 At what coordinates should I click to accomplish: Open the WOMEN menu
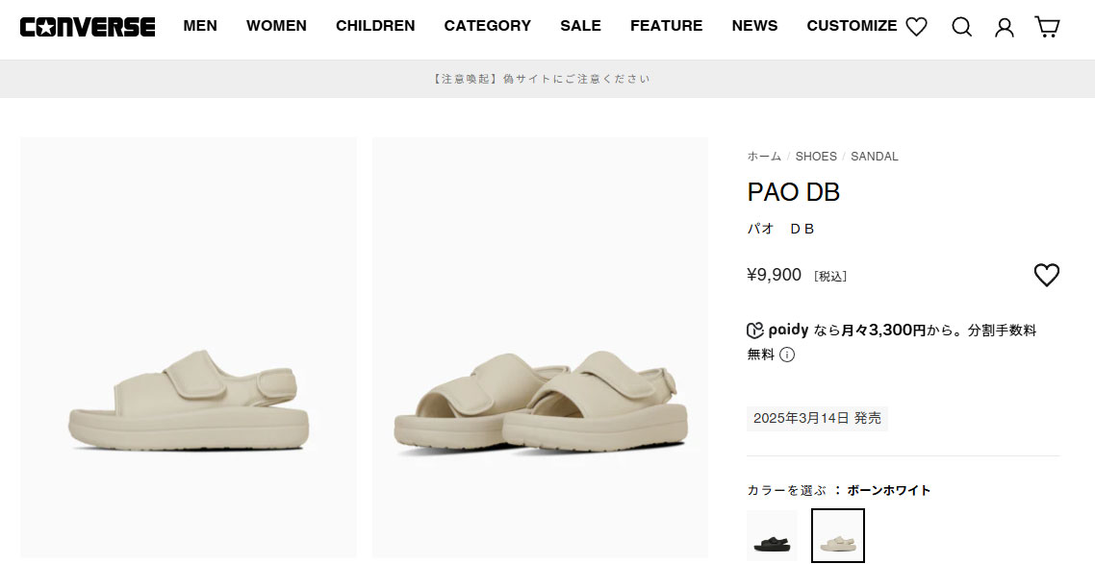pos(276,26)
